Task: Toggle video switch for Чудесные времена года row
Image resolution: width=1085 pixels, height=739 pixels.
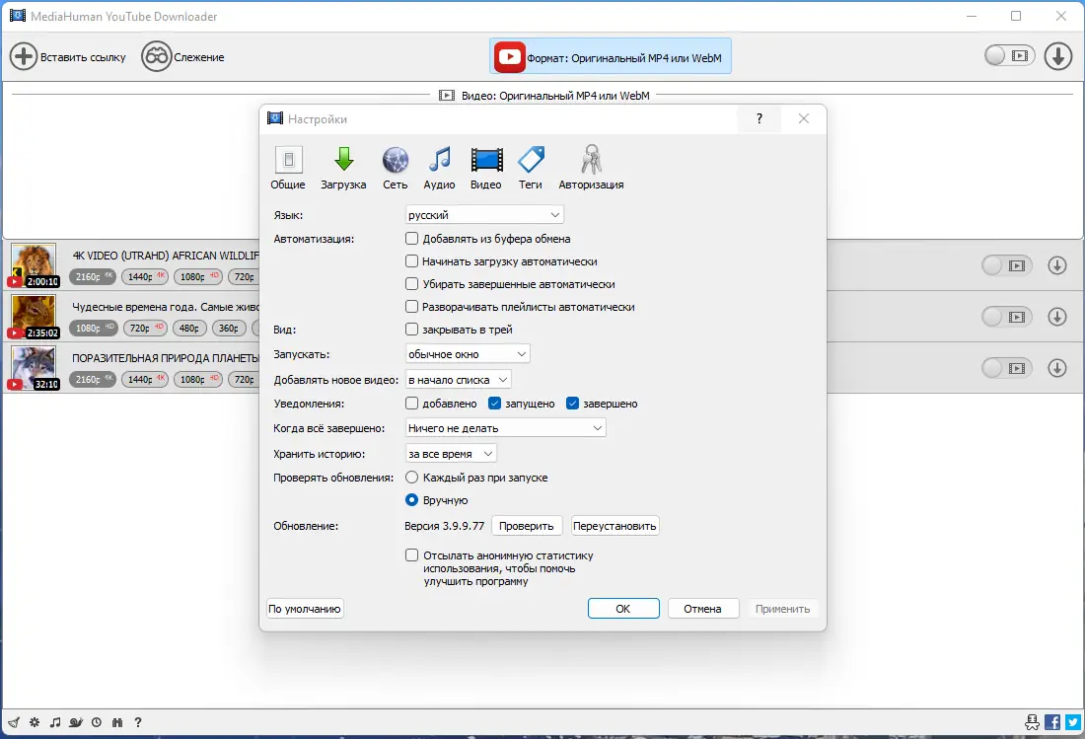Action: click(1007, 317)
